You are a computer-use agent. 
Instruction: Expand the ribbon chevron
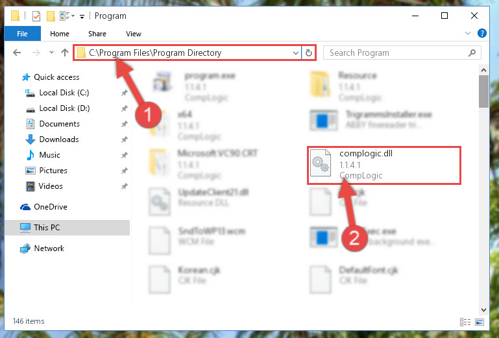467,33
